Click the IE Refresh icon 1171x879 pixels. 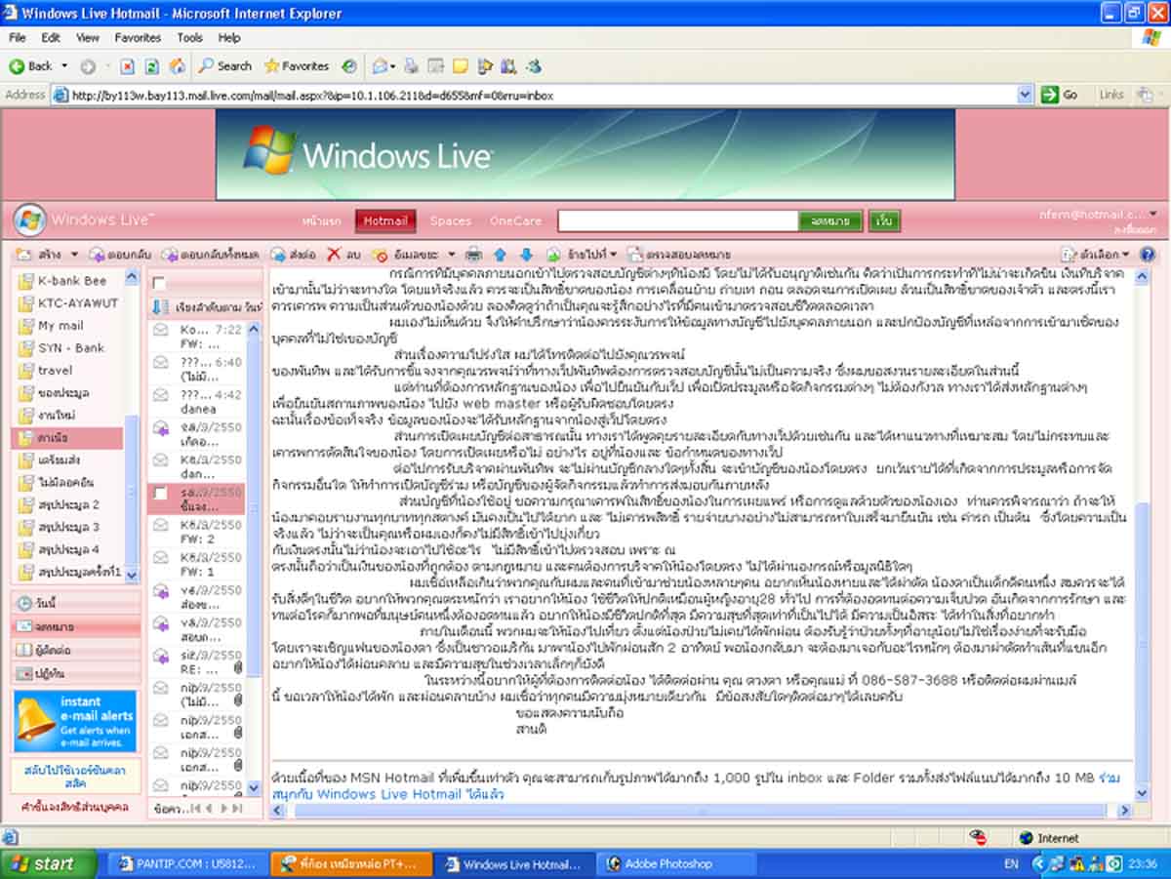click(151, 65)
